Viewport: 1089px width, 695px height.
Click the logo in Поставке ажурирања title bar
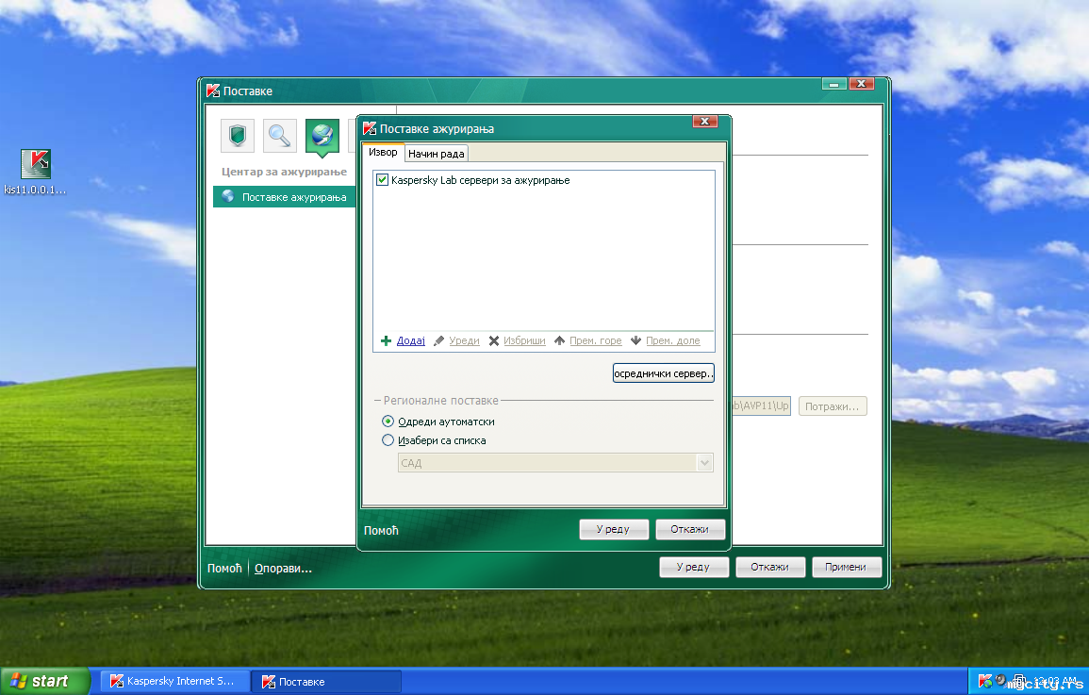(370, 128)
